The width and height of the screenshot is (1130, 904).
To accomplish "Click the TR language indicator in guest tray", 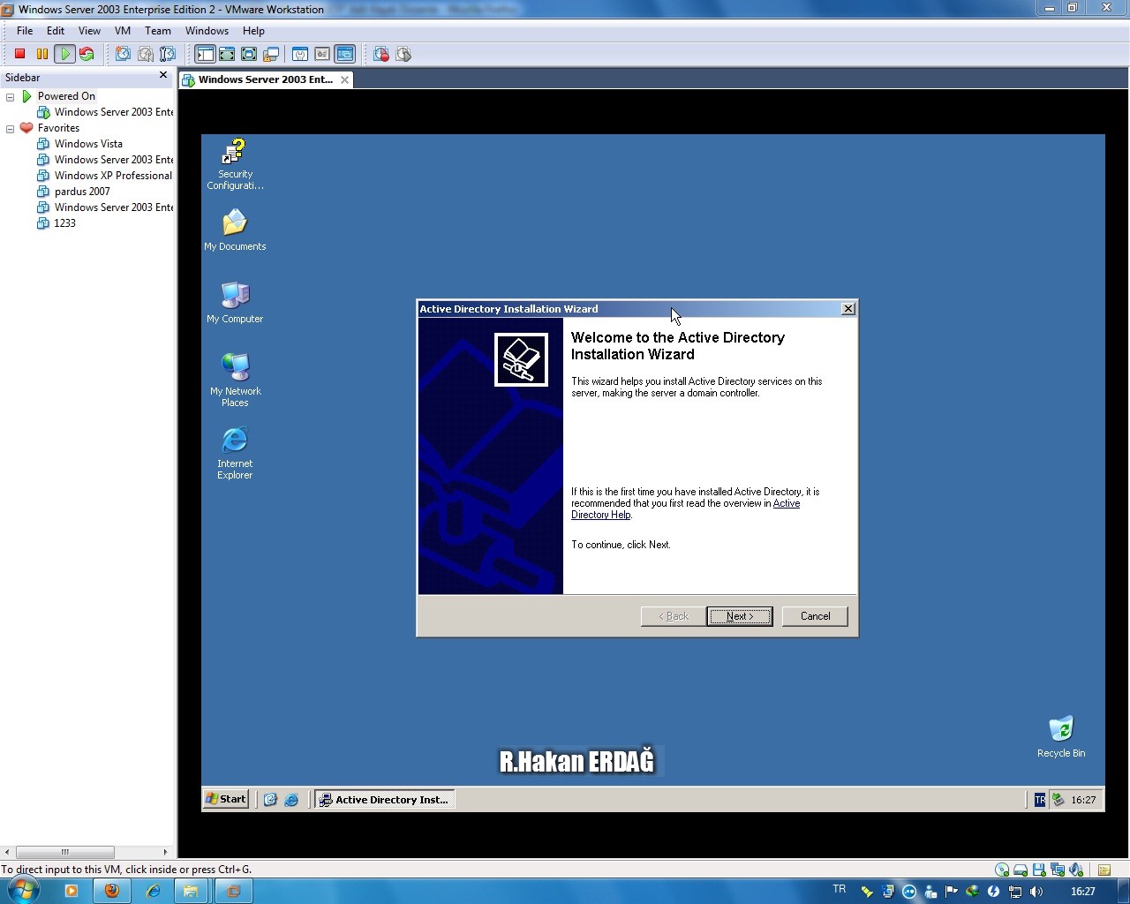I will 1040,800.
